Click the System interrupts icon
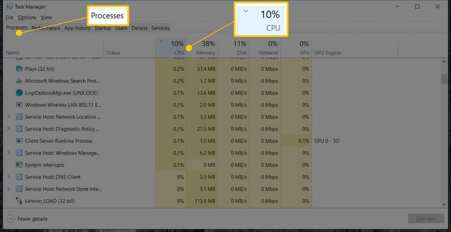 pyautogui.click(x=19, y=165)
